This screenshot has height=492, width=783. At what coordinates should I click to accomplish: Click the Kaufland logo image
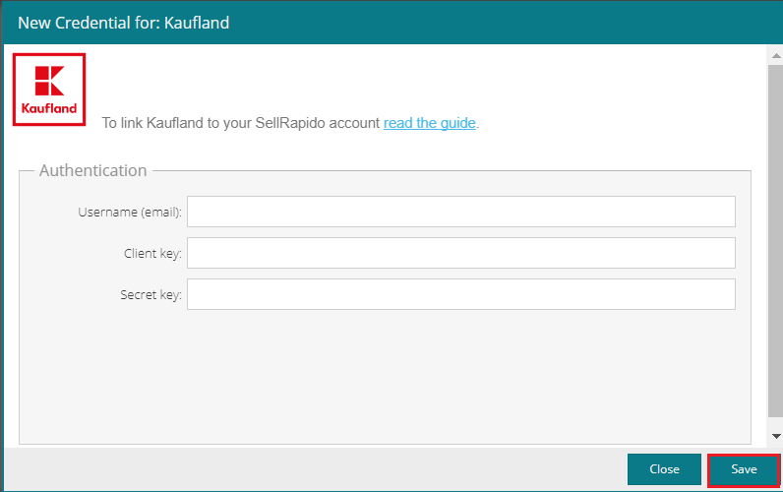point(49,90)
